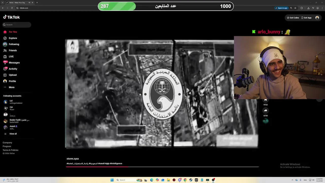Open profile avatar menu top right
Image resolution: width=325 pixels, height=183 pixels.
pyautogui.click(x=317, y=18)
